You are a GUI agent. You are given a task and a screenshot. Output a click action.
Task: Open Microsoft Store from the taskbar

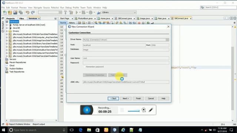point(97,130)
